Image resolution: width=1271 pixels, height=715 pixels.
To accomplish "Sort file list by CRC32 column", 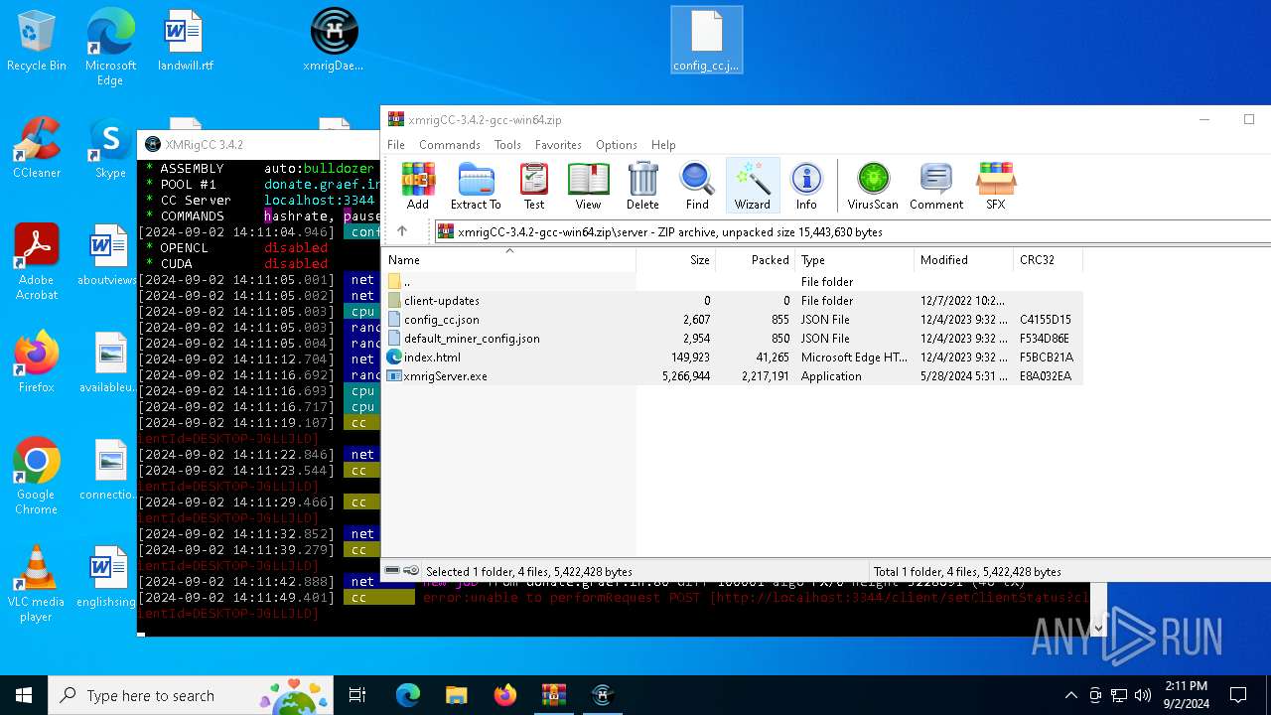I will pos(1048,260).
